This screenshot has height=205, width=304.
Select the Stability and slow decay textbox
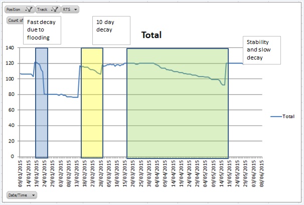tap(262, 50)
